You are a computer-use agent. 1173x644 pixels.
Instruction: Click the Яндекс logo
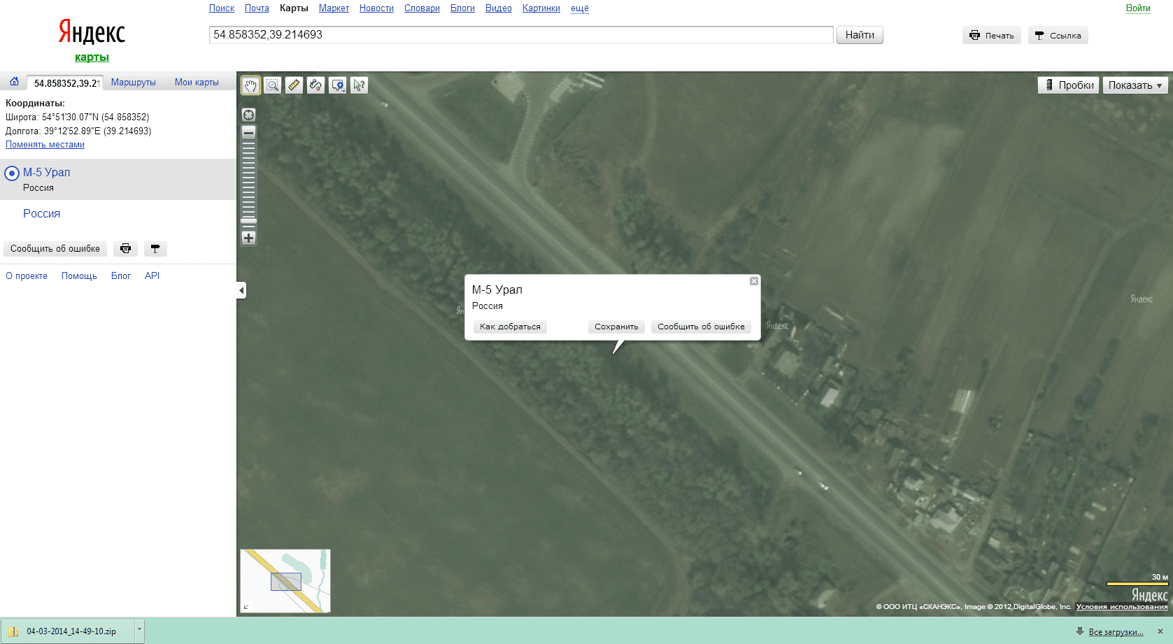pyautogui.click(x=92, y=32)
